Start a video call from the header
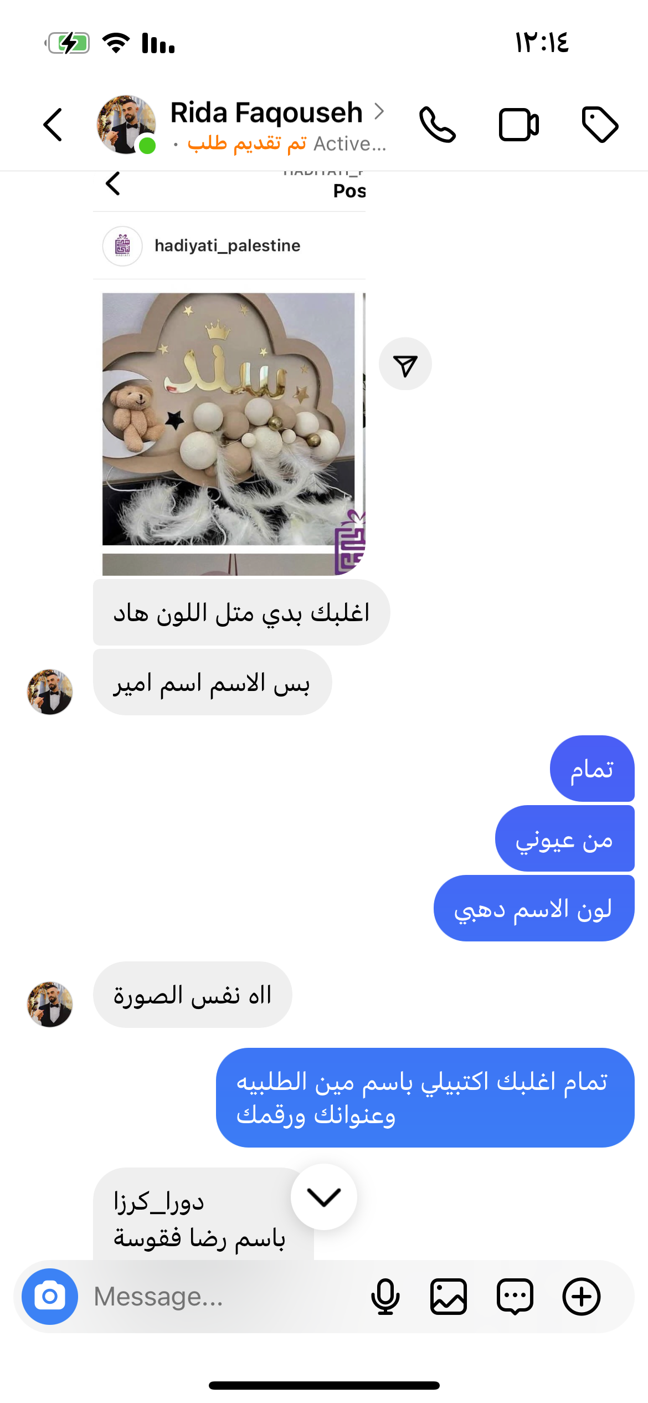Screen dimensions: 648x1403 (x=519, y=125)
